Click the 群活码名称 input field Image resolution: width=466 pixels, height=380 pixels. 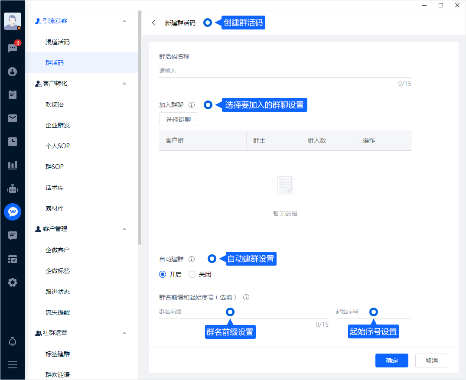point(285,71)
